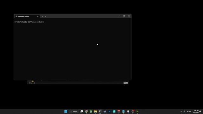
Task: Open the Windows Start menu
Action: (x=66, y=111)
